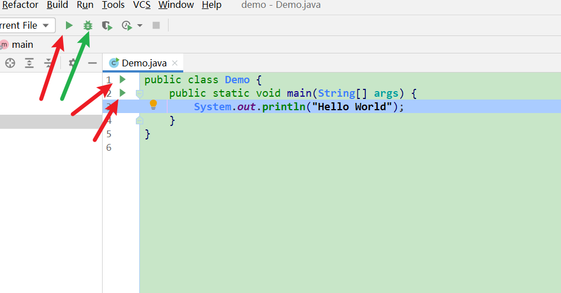Open the Build menu

click(58, 5)
